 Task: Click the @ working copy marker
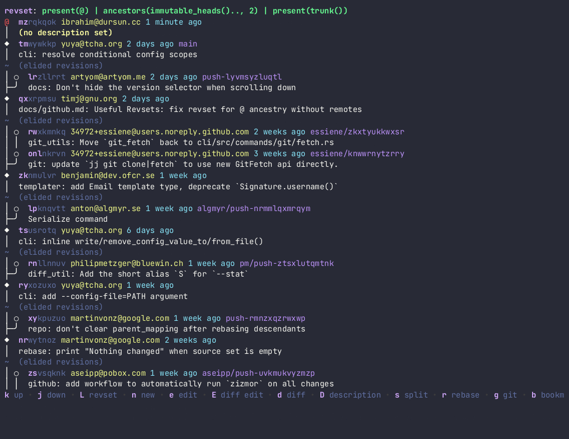[x=7, y=22]
